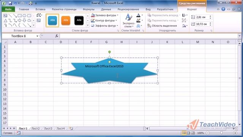Switch to the Разработчик tab
243x137 pixels.
click(165, 9)
